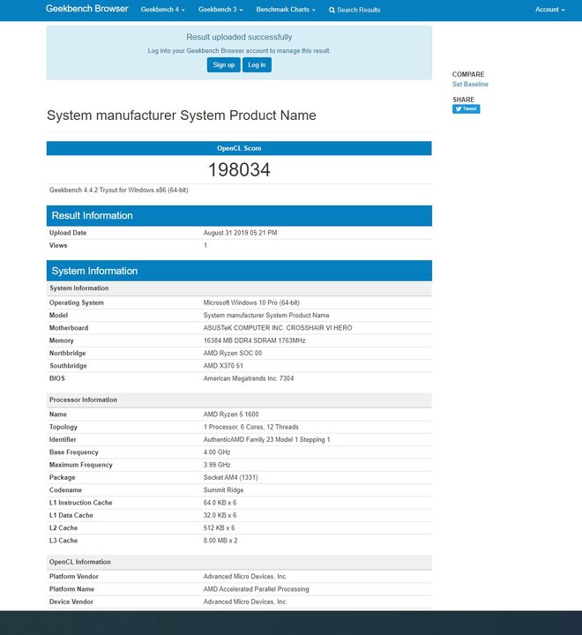
Task: Click the upload date August 31 2019 05:21 PM
Action: (240, 233)
